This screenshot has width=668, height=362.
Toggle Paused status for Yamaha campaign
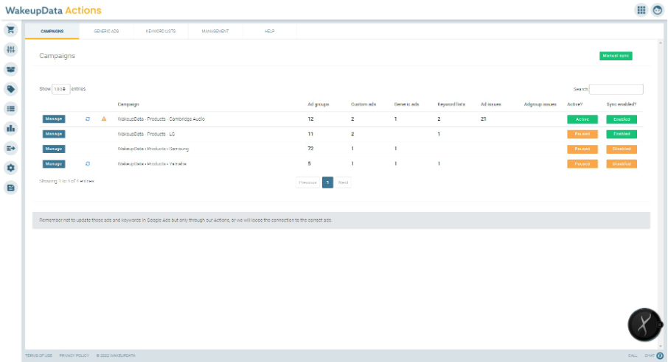pos(582,164)
